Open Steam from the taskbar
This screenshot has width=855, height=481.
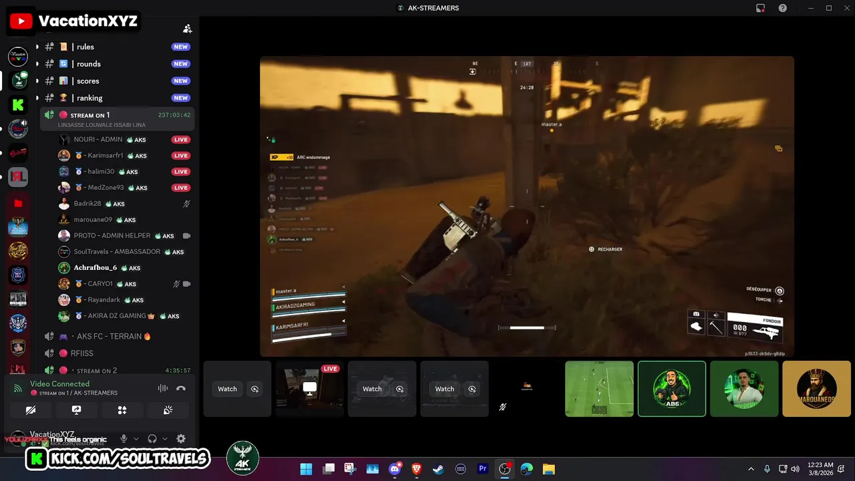coord(438,469)
